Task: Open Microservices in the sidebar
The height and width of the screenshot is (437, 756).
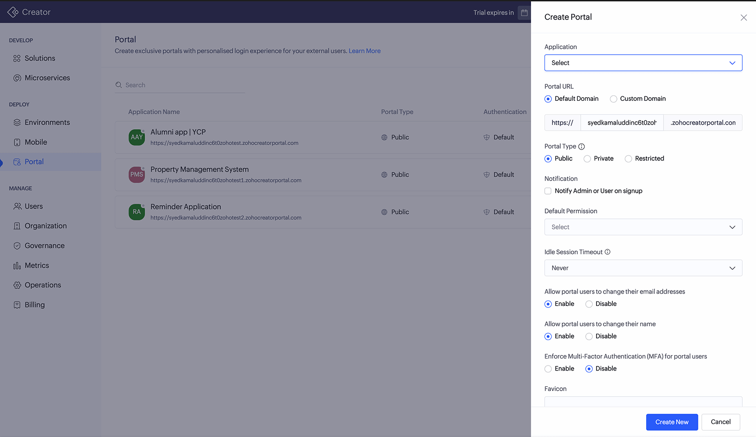Action: (x=47, y=78)
